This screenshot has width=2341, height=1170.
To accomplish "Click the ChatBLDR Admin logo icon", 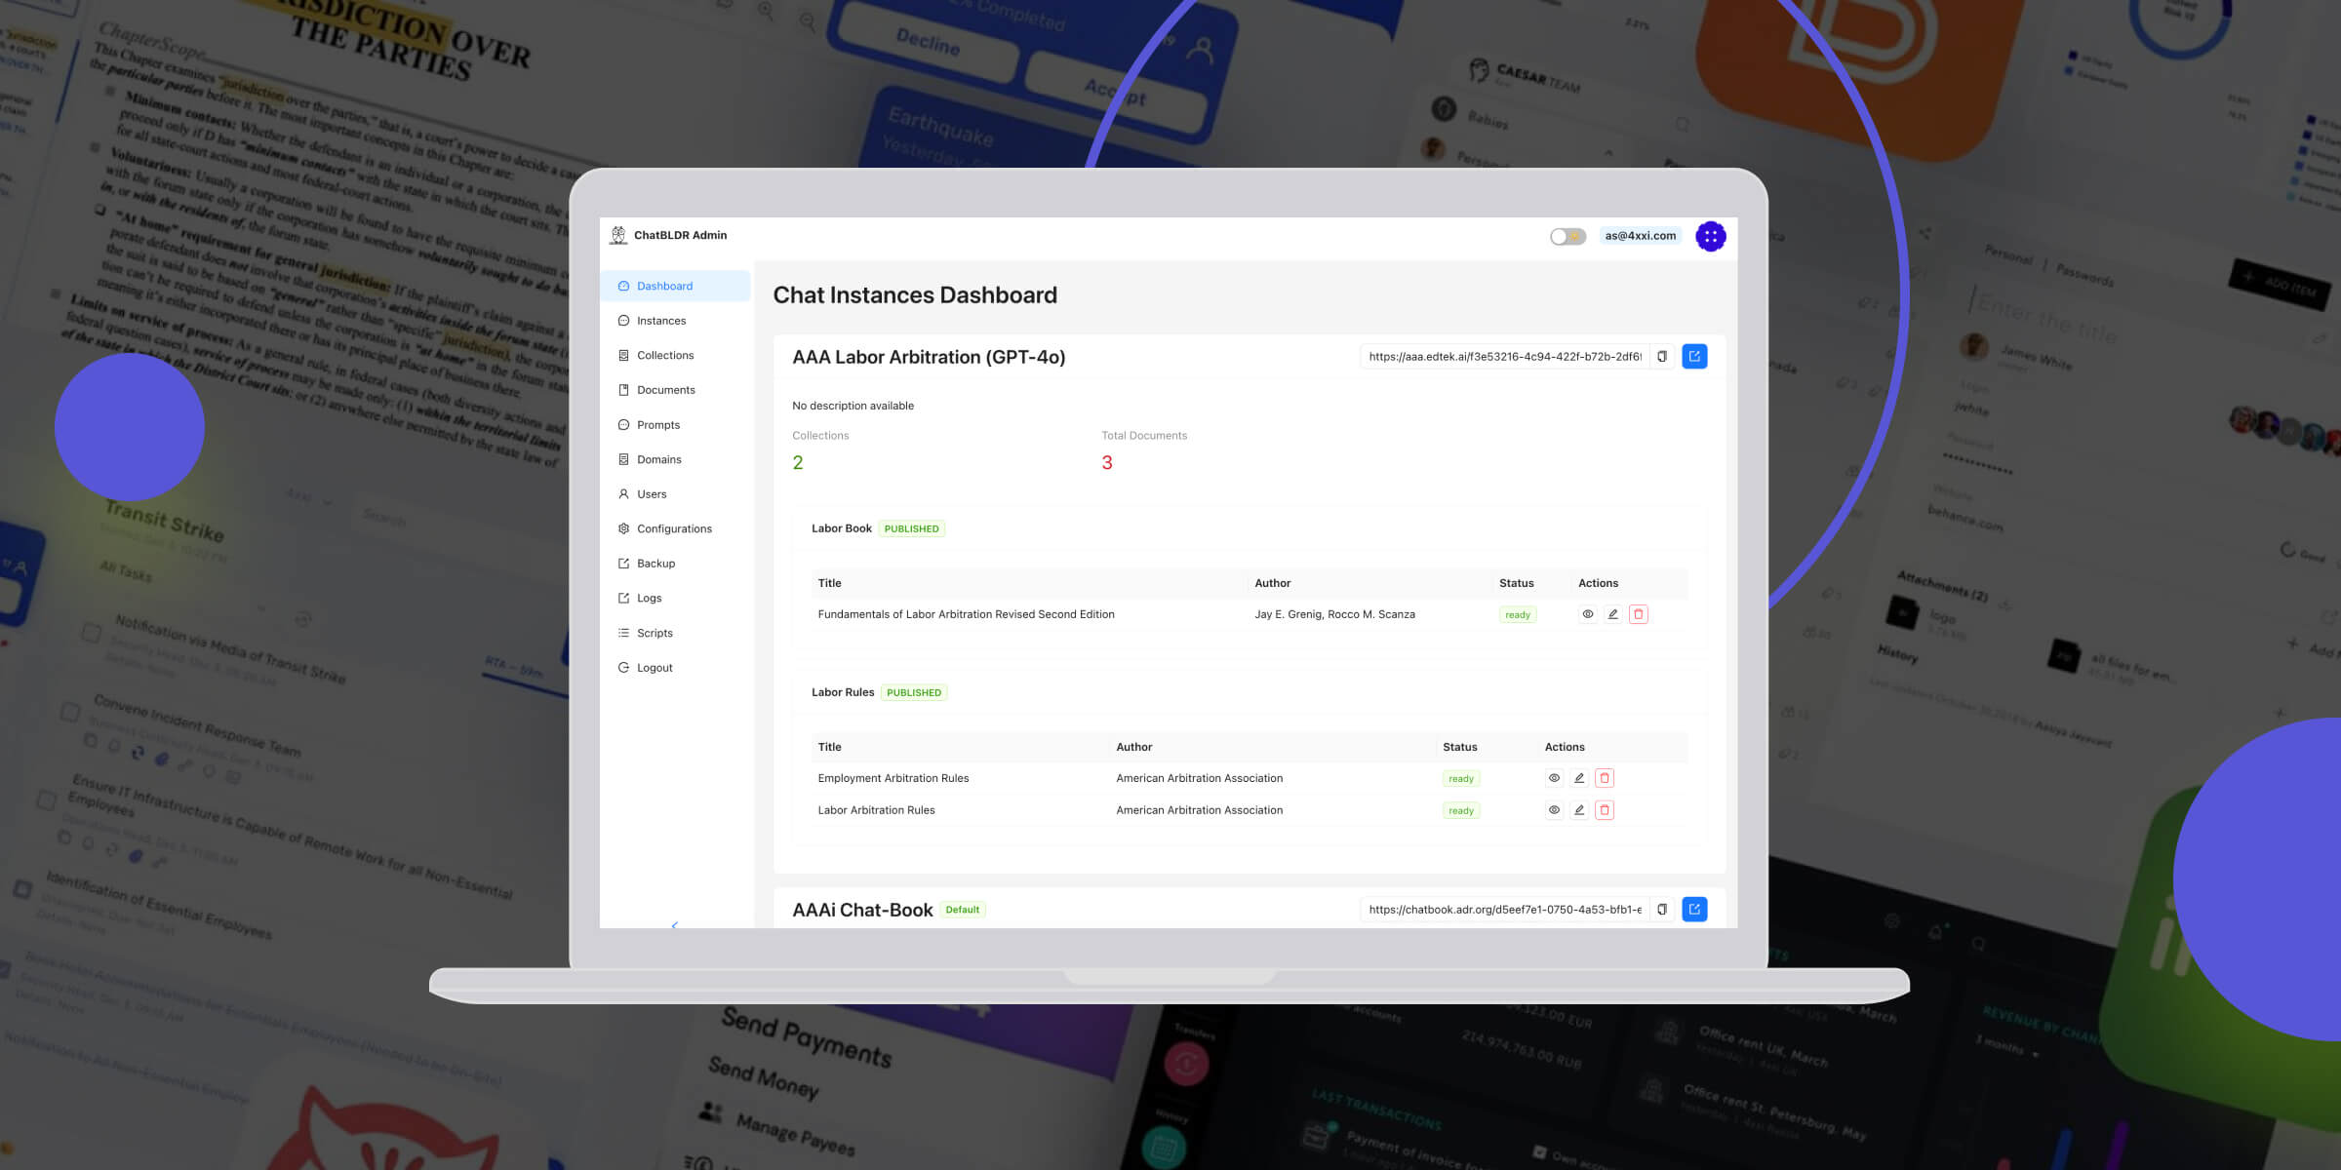I will (x=618, y=235).
